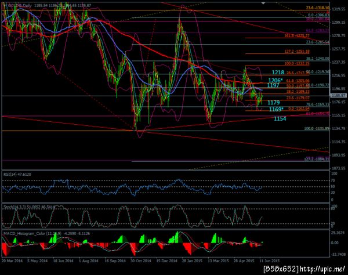Viewport: 348px width, 275px height.
Task: Click the 1196.55 price scale value
Action: [339, 89]
